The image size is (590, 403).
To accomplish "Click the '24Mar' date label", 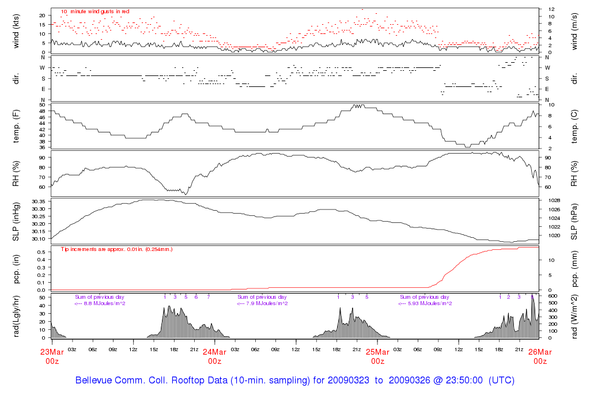I will click(x=214, y=352).
